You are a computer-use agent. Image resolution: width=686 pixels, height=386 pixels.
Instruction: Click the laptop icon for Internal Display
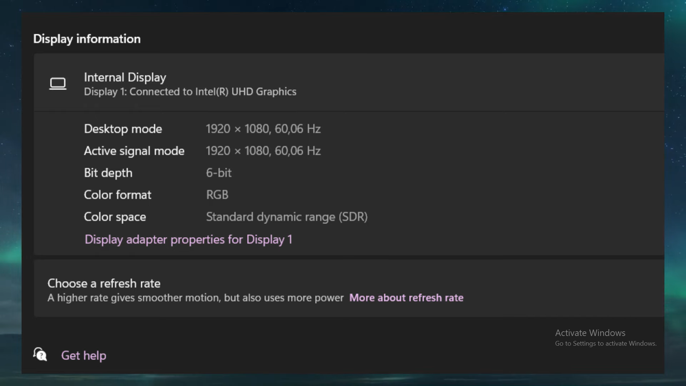coord(58,84)
